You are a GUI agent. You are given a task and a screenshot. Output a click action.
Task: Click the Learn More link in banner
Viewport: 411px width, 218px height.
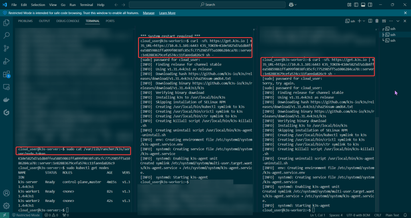[167, 13]
